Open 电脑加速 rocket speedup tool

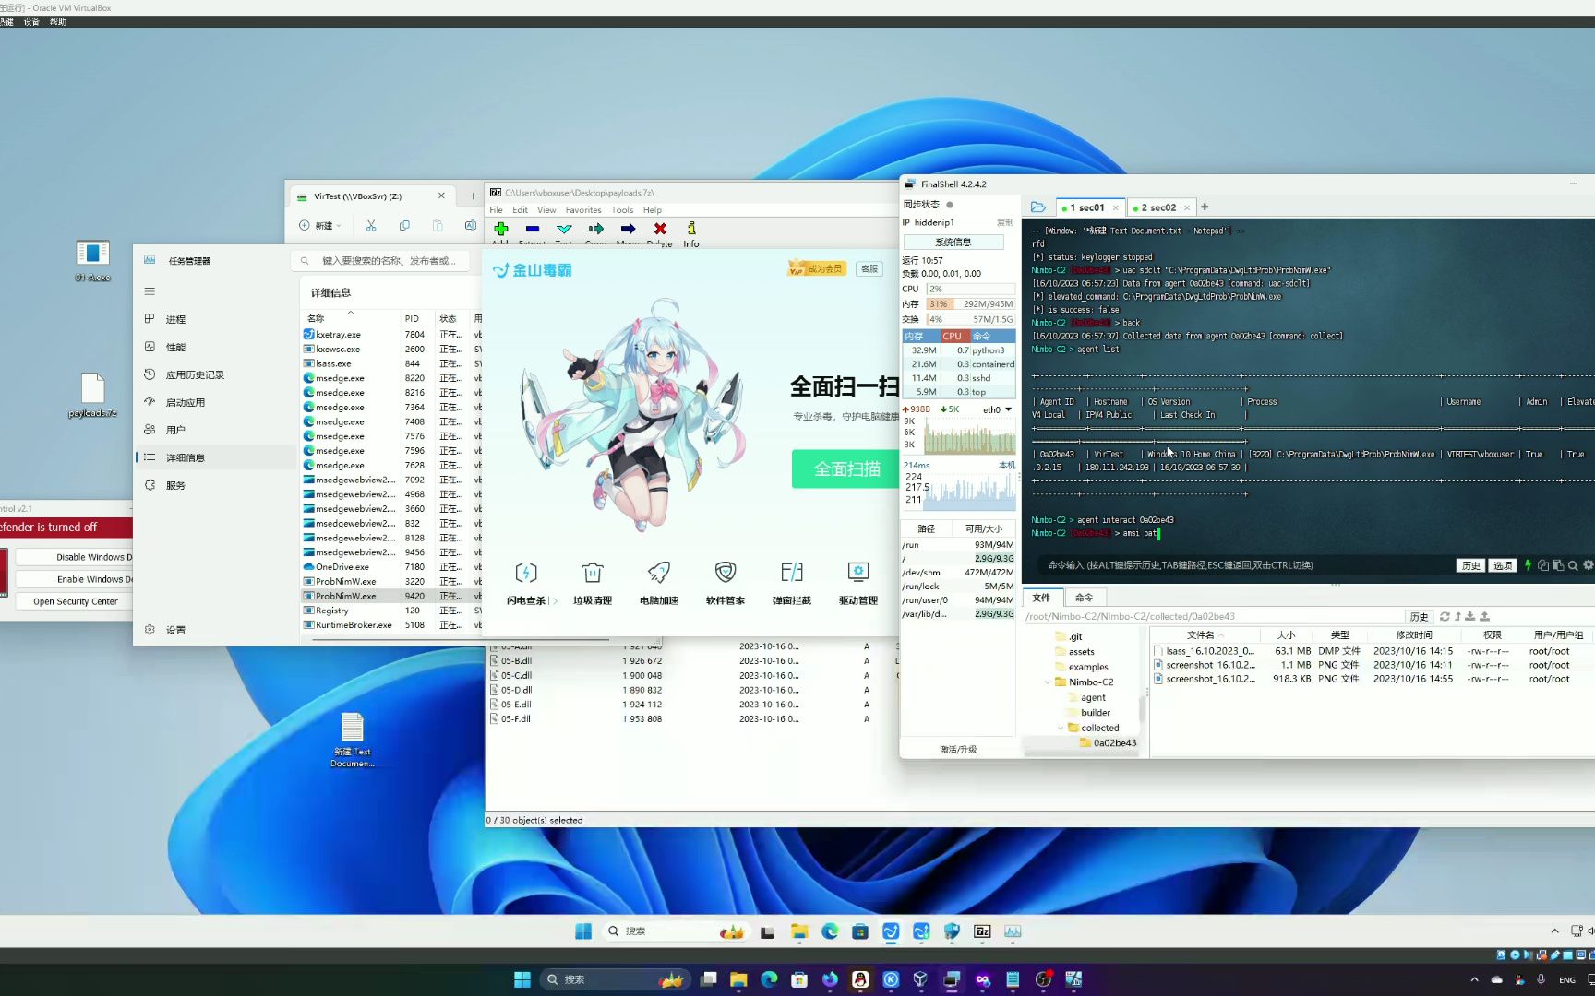(659, 583)
